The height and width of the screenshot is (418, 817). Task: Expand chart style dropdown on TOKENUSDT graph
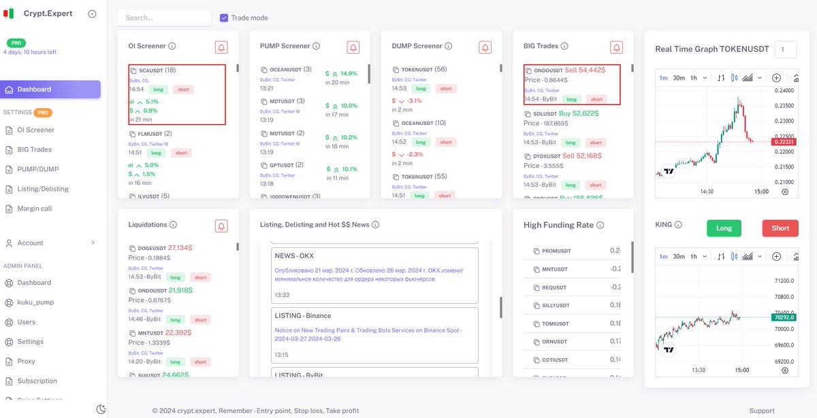[x=760, y=77]
